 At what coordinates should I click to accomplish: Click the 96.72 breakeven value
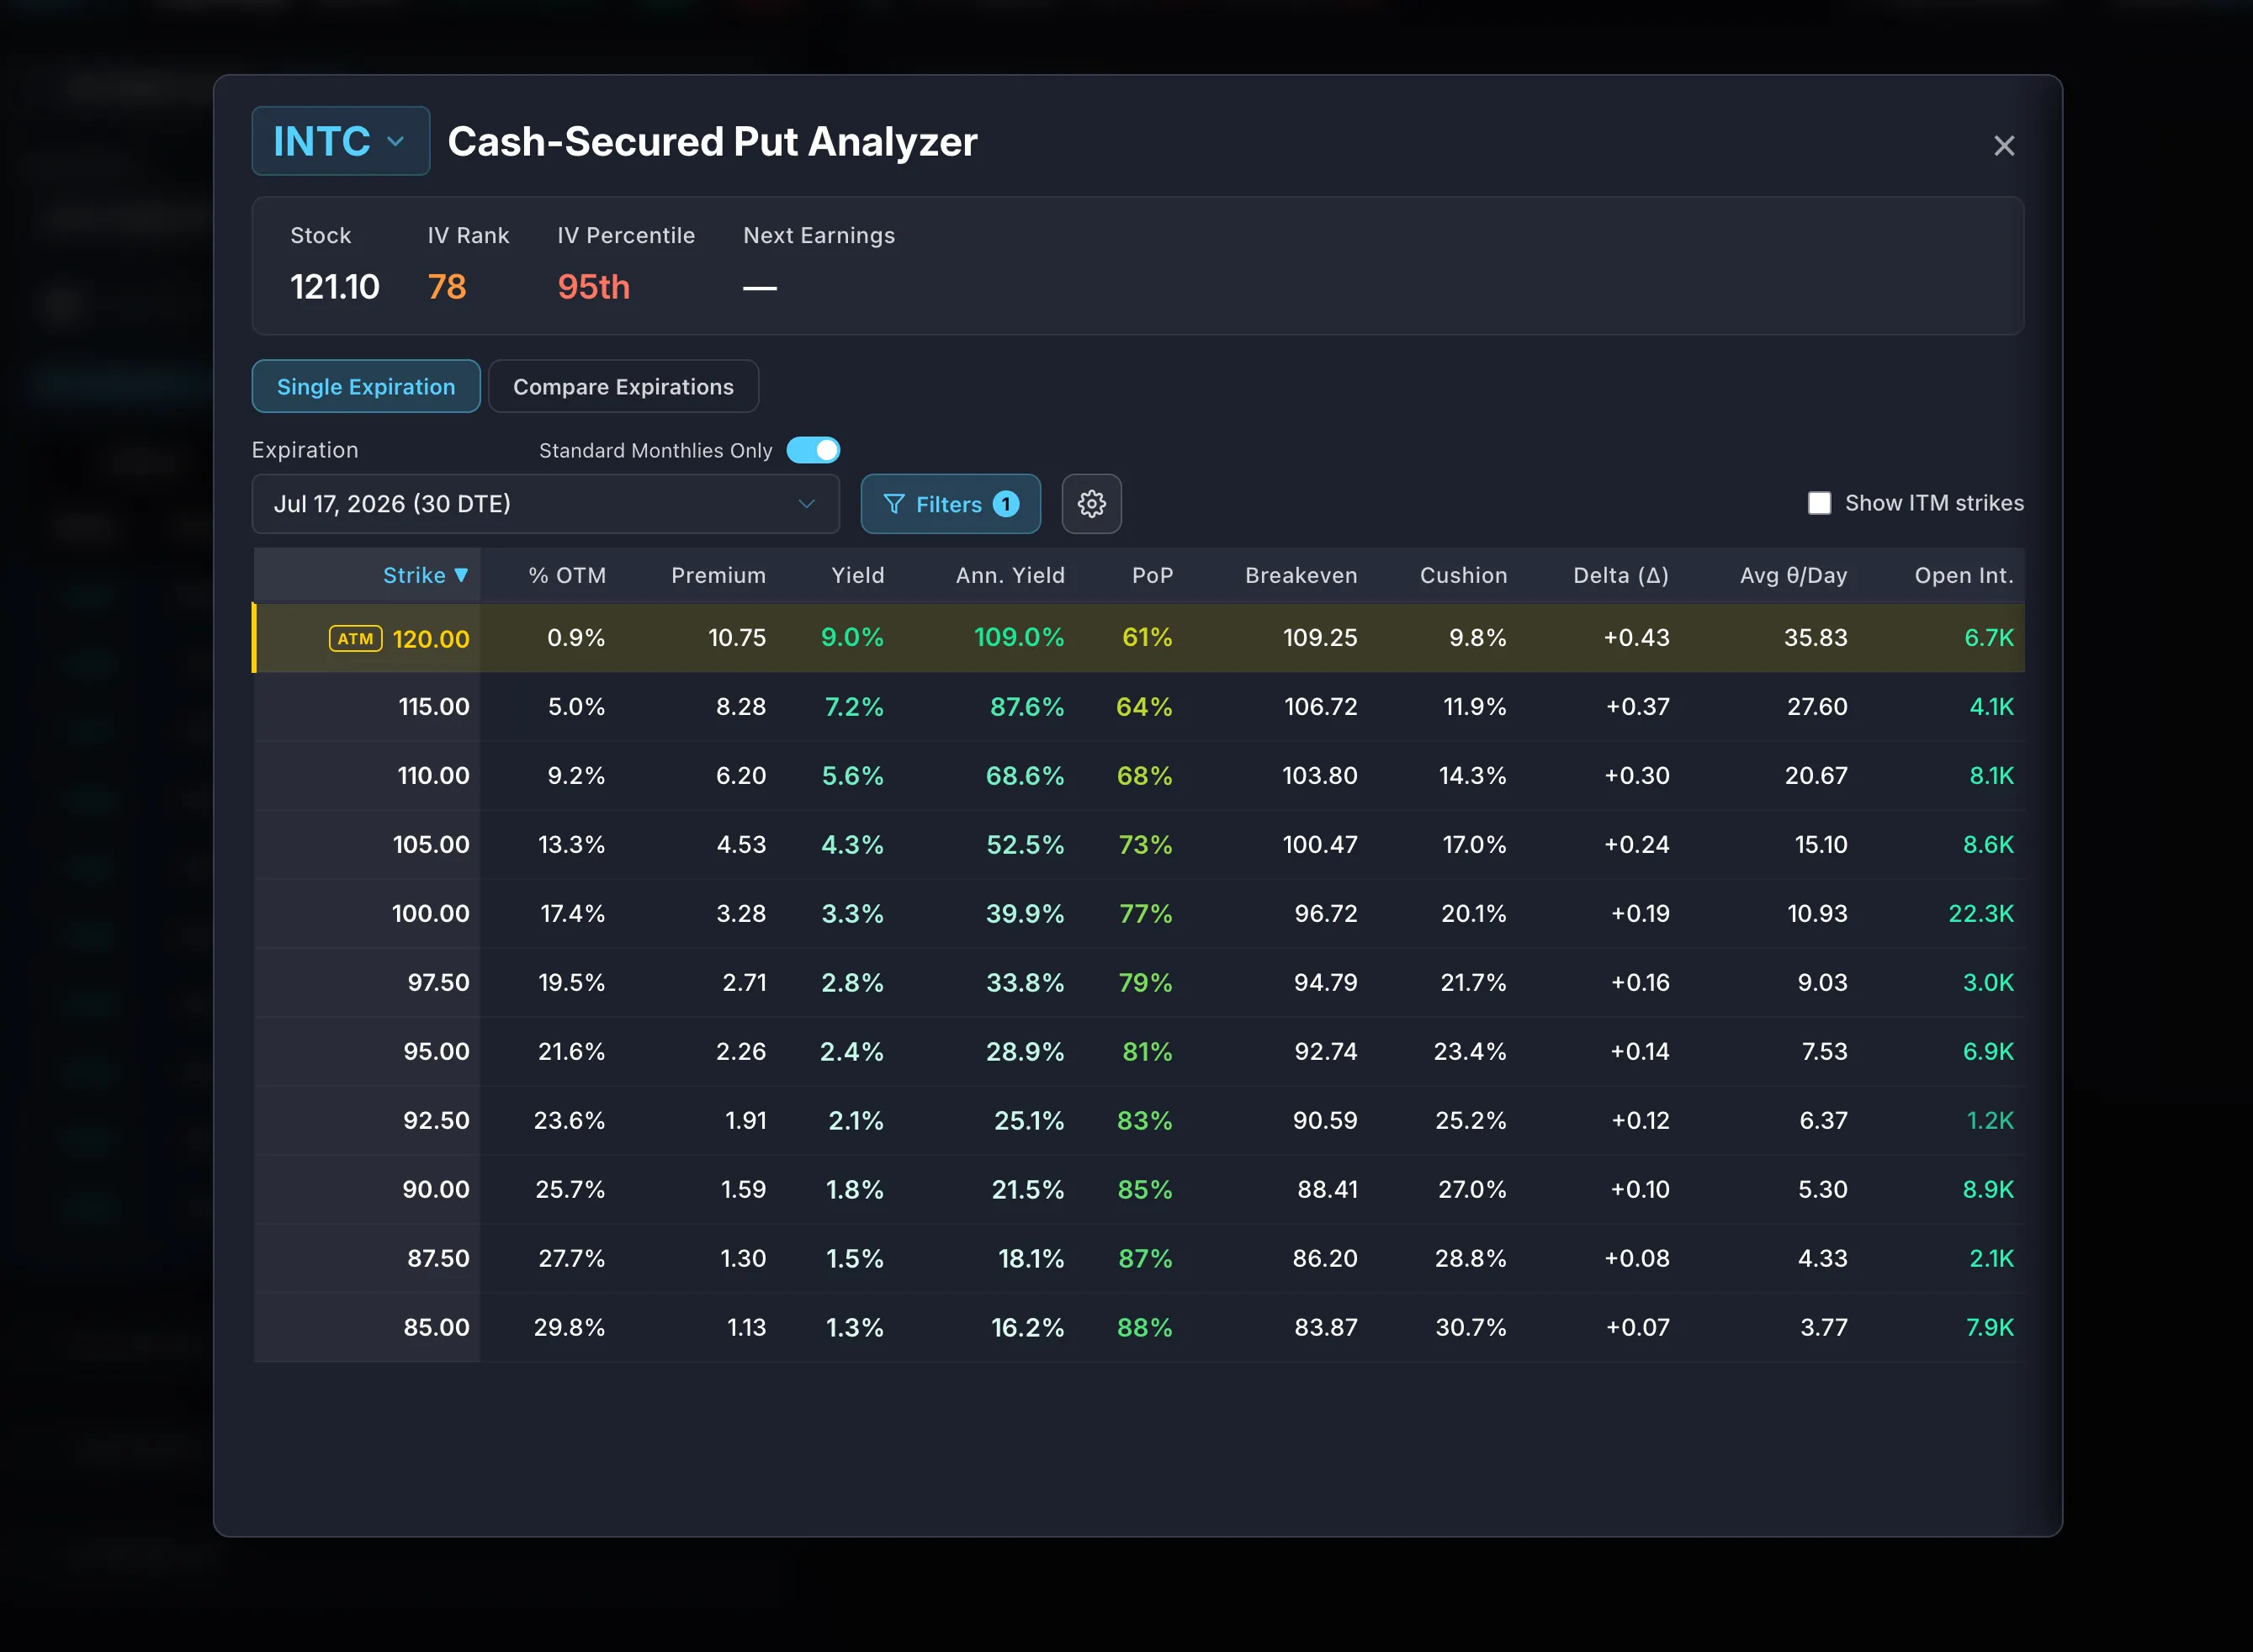(x=1325, y=914)
